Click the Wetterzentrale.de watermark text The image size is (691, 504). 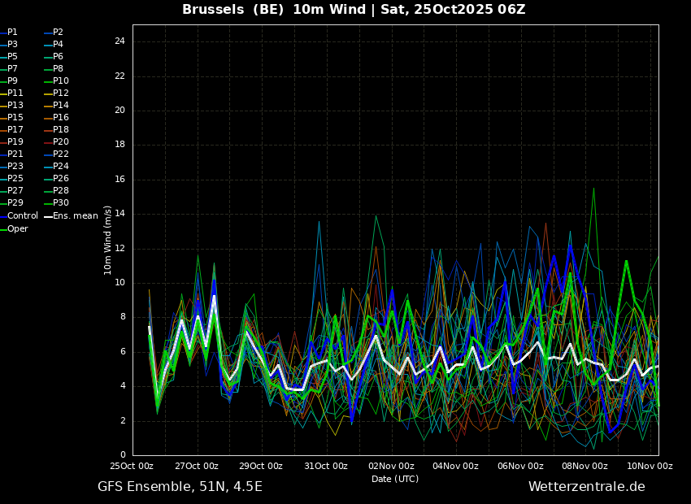[x=587, y=487]
